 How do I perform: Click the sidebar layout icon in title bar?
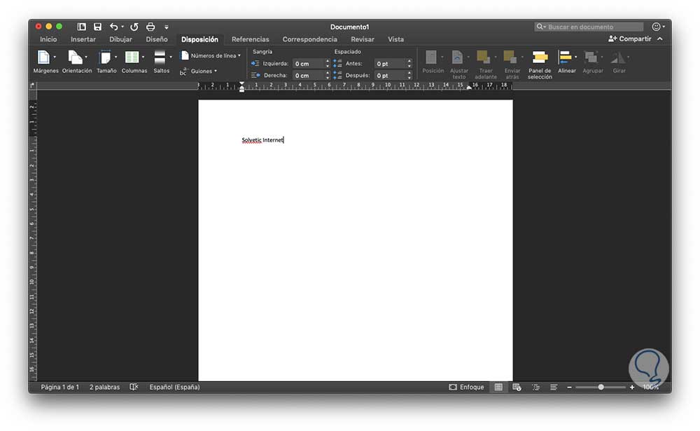(81, 27)
